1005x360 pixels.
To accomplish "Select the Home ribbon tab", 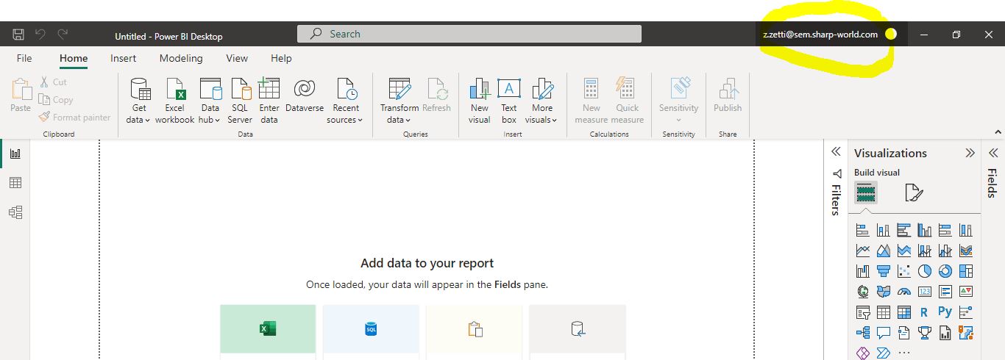I will pyautogui.click(x=74, y=58).
